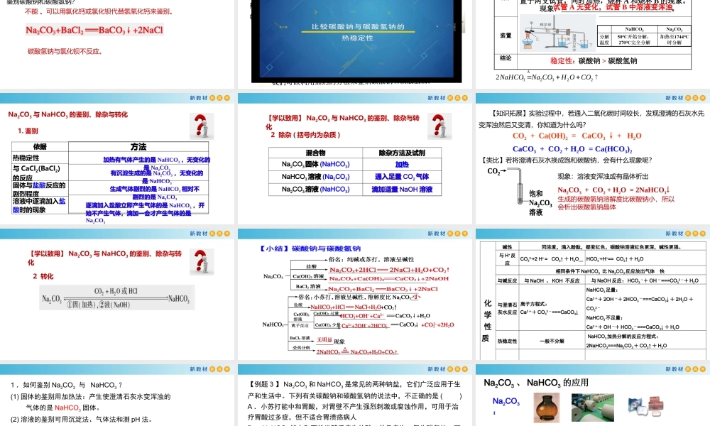Screen dimensions: 710x426
Task: Click the 无明显现象 text in the summary
Action: tap(331, 340)
